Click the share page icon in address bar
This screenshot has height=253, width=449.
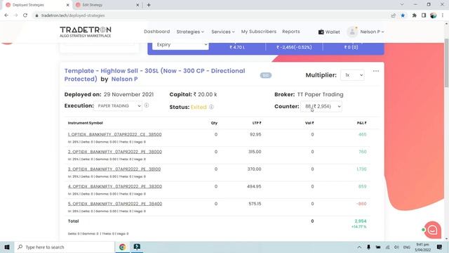393,15
